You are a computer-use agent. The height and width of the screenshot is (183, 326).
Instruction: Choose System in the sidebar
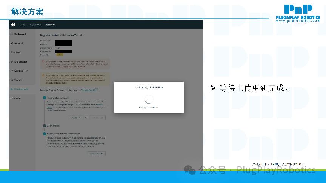click(x=18, y=80)
